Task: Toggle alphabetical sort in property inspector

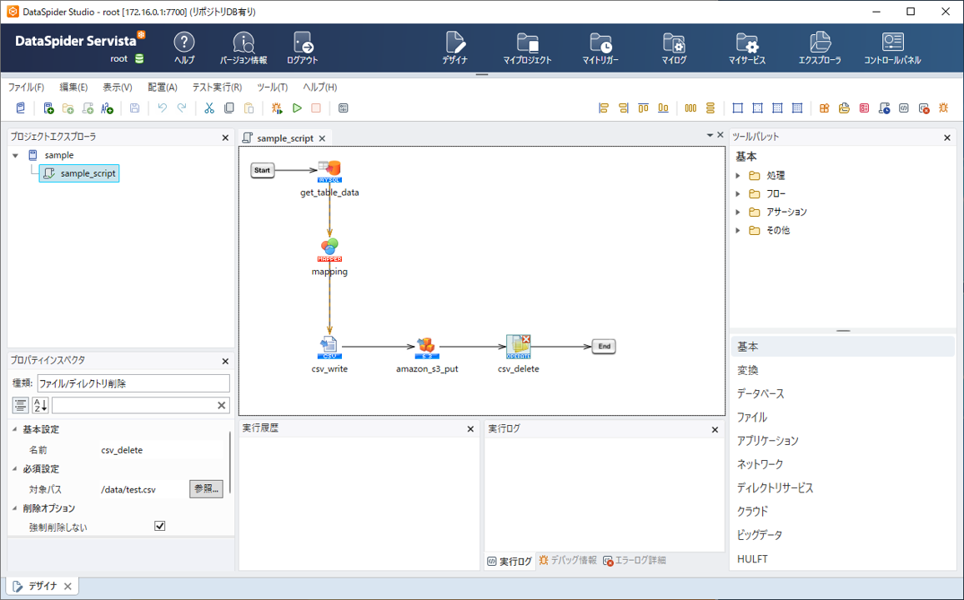Action: [x=40, y=405]
